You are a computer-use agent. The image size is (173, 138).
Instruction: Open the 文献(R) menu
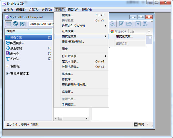(34, 9)
